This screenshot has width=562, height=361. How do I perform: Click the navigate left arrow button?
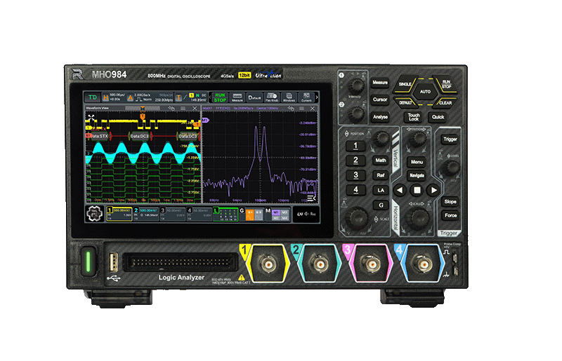click(x=400, y=191)
